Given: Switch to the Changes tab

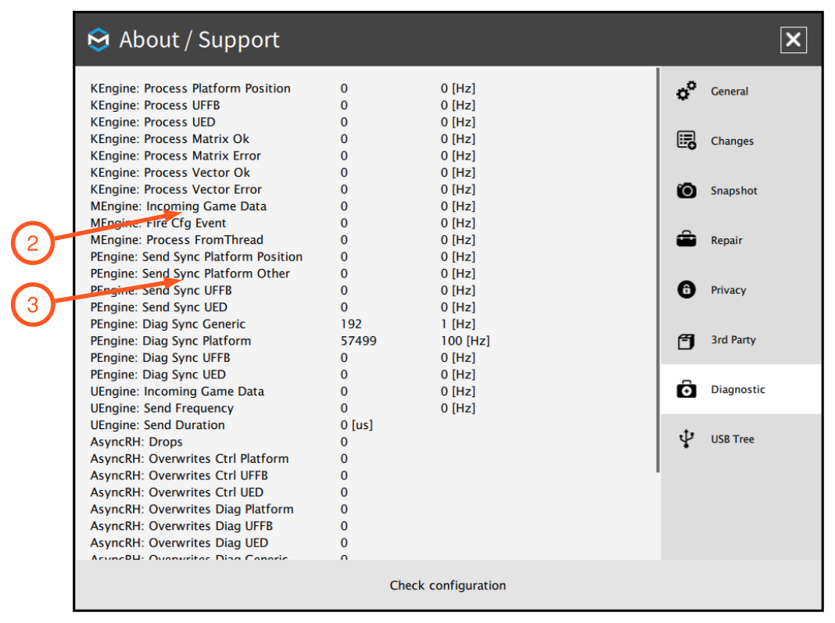Looking at the screenshot, I should pyautogui.click(x=740, y=141).
